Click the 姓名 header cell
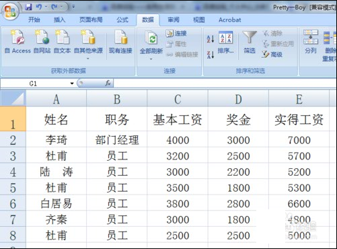The height and width of the screenshot is (249, 337). pos(57,119)
